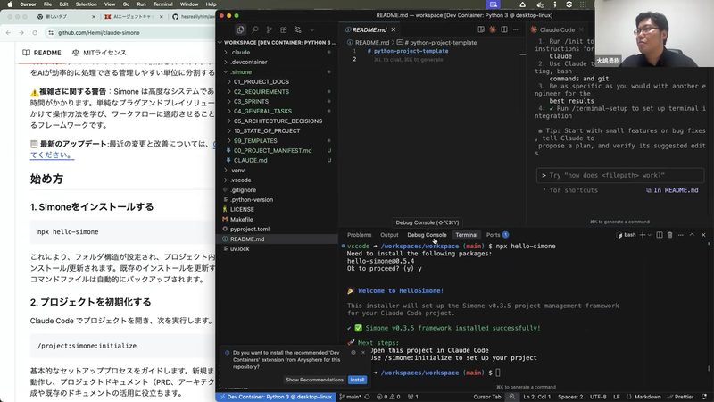Open the Source Control view icon
This screenshot has width=714, height=402.
(270, 29)
